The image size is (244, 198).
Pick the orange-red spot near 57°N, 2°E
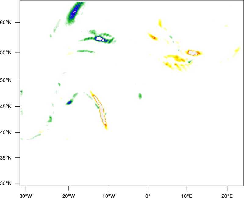pyautogui.click(x=153, y=37)
